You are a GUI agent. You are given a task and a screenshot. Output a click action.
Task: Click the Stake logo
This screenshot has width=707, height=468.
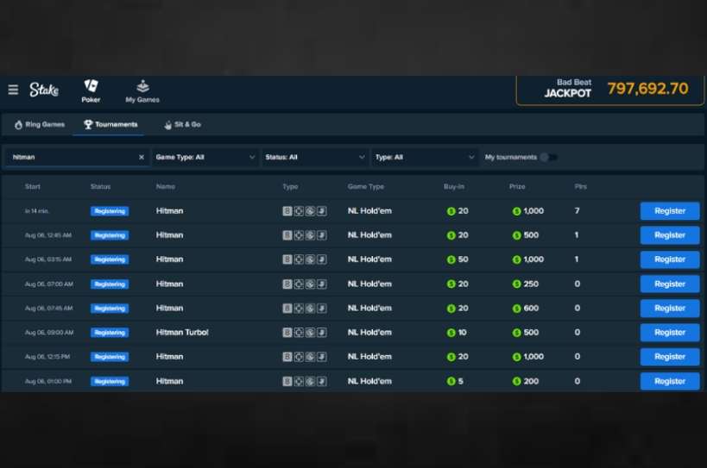[44, 90]
